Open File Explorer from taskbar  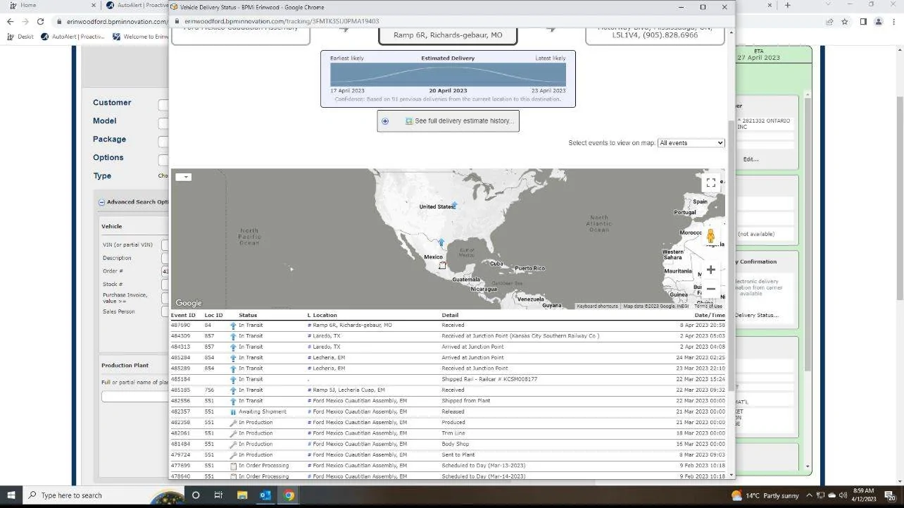(242, 495)
